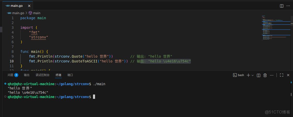Open the main symbol breadcrumb

tap(37, 13)
